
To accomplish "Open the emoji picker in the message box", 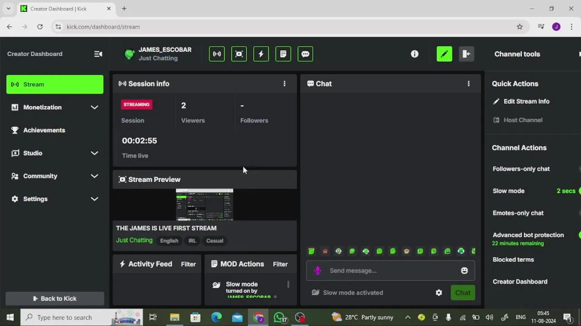I will [464, 270].
